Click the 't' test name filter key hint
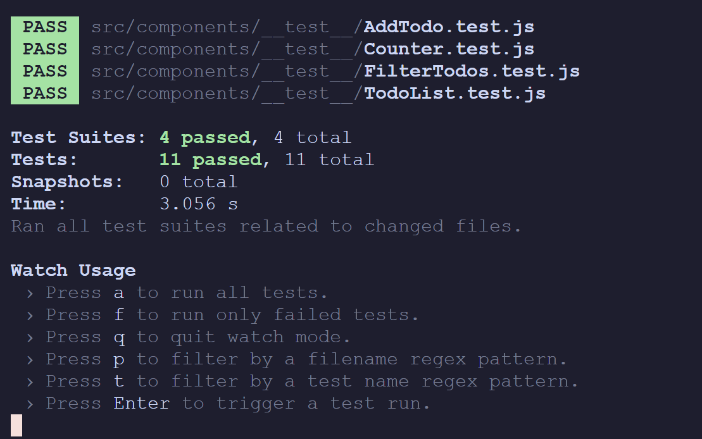Image resolution: width=702 pixels, height=439 pixels. 118,381
